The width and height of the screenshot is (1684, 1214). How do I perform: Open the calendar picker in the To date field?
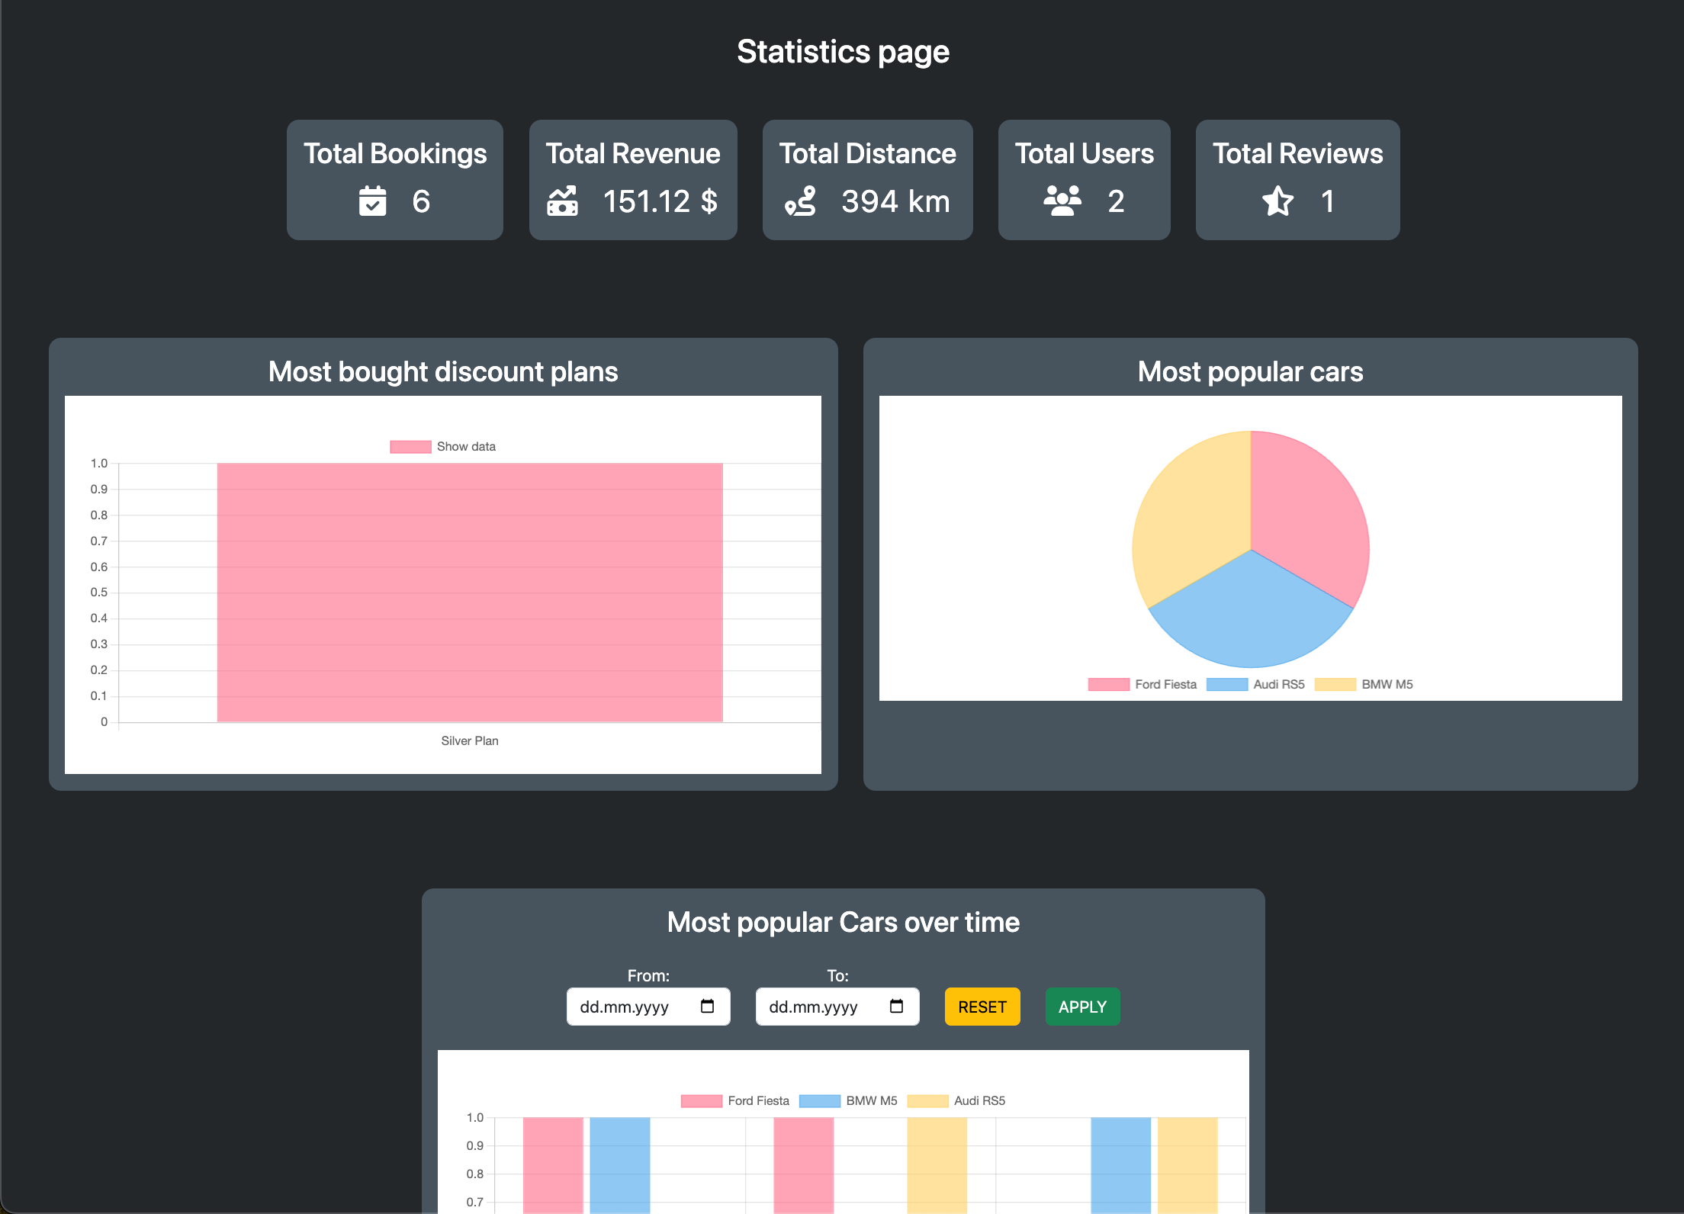896,1007
